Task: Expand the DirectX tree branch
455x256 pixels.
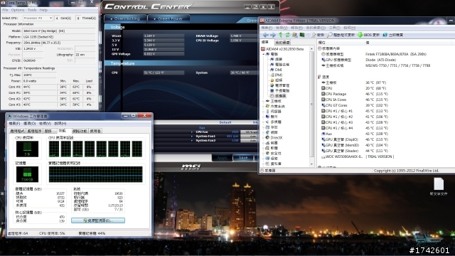Action: [x=264, y=137]
